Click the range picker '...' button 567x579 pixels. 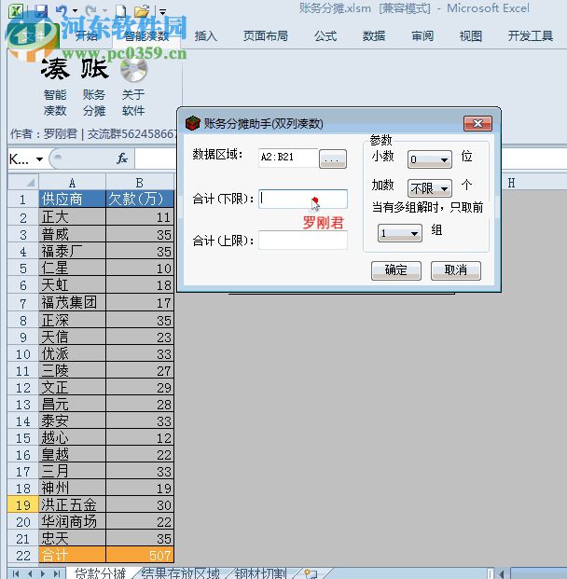click(332, 159)
